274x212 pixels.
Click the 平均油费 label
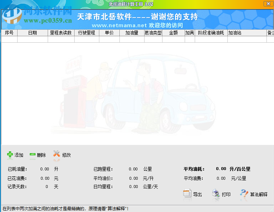coord(193,178)
